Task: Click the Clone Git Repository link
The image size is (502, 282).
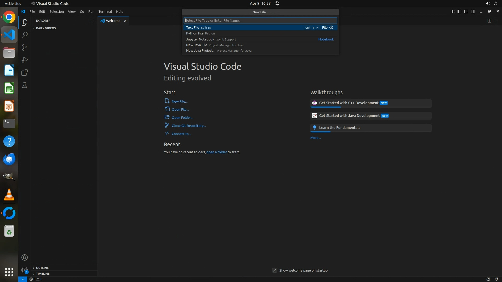Action: pyautogui.click(x=189, y=126)
